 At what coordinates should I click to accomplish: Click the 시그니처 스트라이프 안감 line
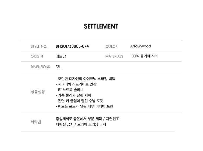(76, 84)
